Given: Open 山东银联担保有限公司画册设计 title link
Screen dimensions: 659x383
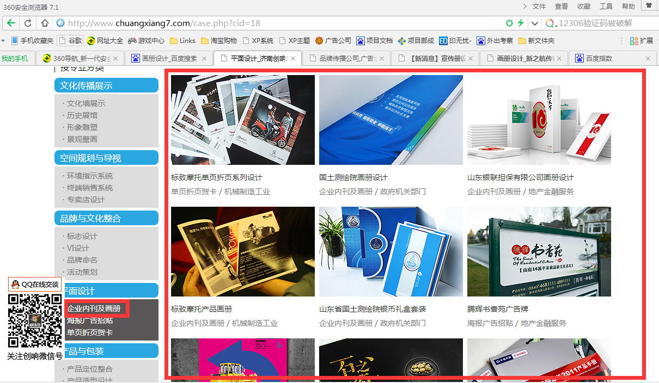Looking at the screenshot, I should 521,177.
